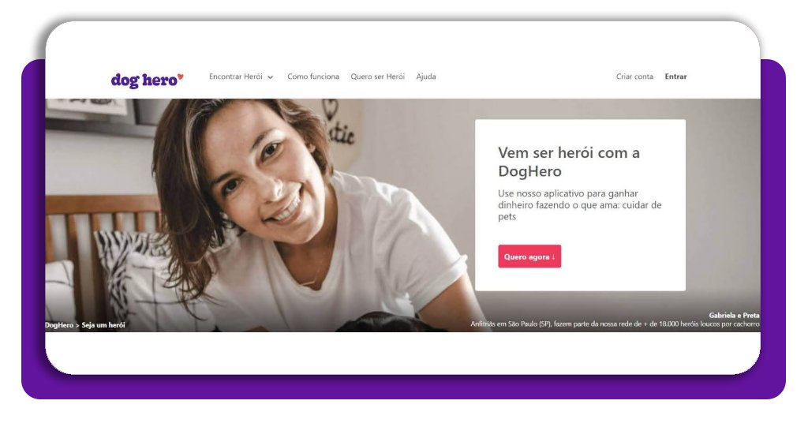The image size is (808, 423).
Task: Click the dog hero logo
Action: click(x=147, y=80)
